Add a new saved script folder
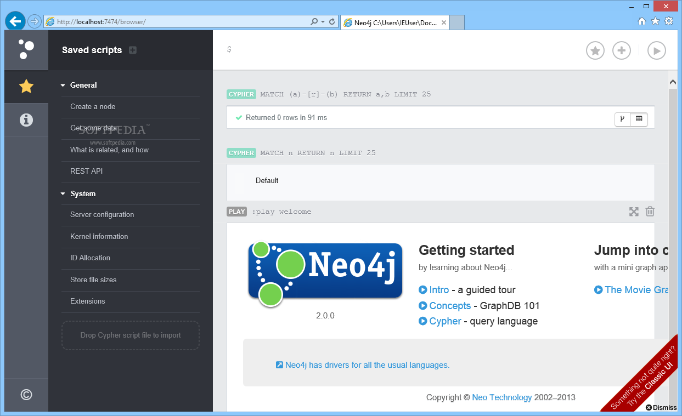The image size is (682, 416). pyautogui.click(x=133, y=50)
